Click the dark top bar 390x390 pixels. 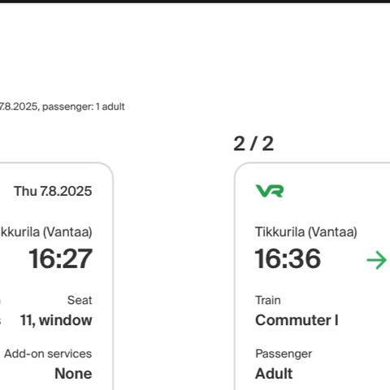[195, 2]
